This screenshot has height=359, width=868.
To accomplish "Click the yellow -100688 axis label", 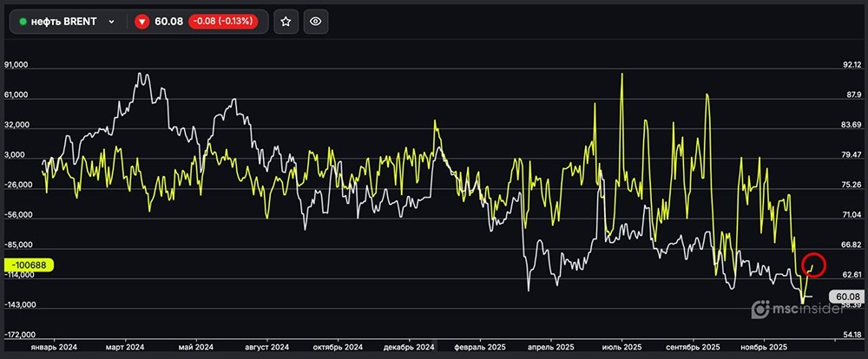I will pos(30,264).
